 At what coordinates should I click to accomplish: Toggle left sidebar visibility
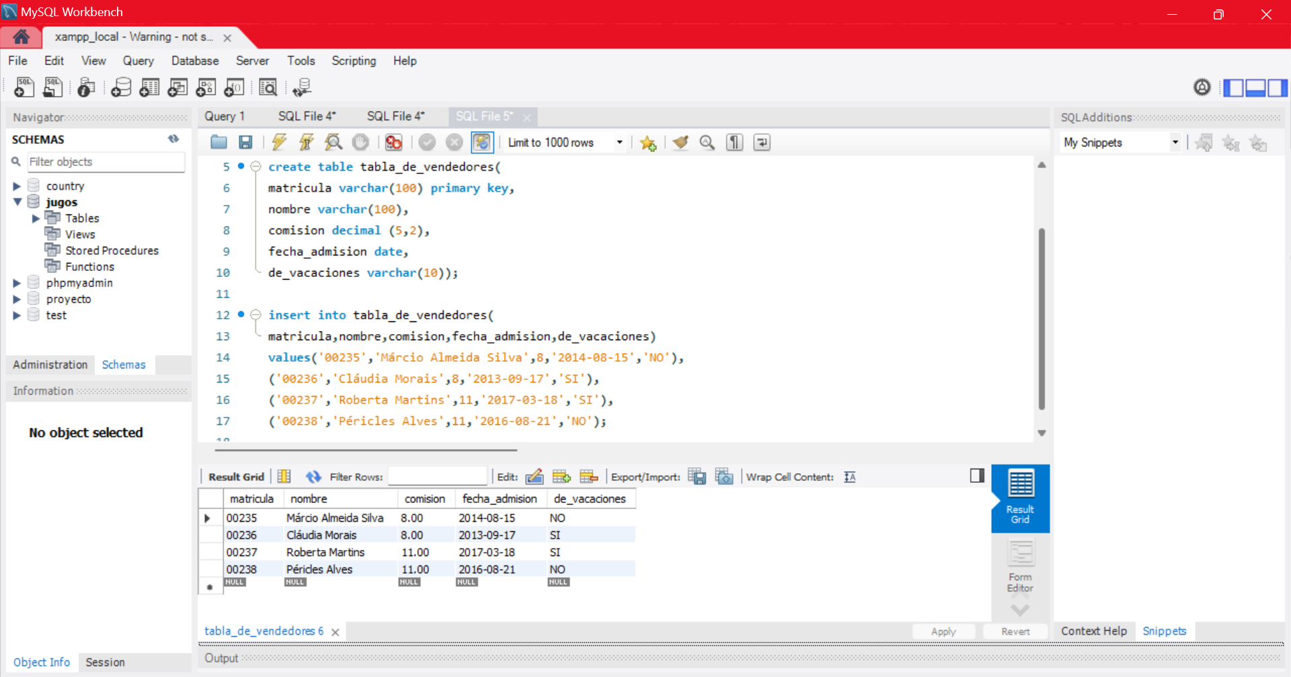coord(1233,87)
